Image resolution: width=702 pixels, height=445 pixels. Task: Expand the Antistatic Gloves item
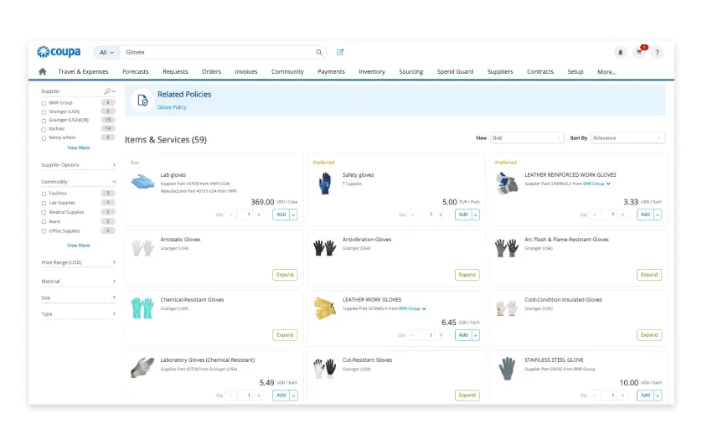click(x=285, y=275)
